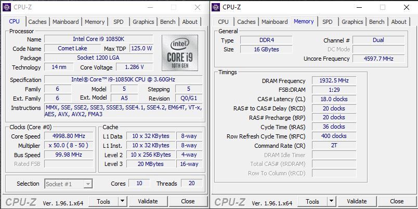Switch to the Memory tab in left window
Screen dimensions: 418x209
95,22
